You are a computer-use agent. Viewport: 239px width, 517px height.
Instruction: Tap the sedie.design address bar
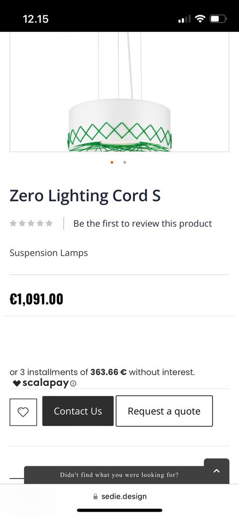pos(119,496)
